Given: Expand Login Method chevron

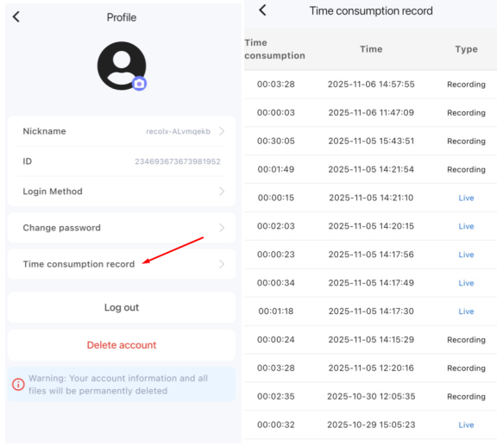Looking at the screenshot, I should [x=222, y=192].
